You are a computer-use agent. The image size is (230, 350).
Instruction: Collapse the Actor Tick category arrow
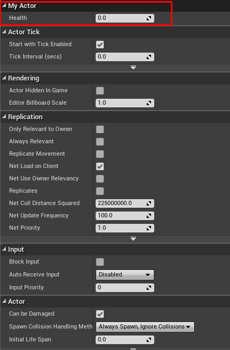pos(4,32)
